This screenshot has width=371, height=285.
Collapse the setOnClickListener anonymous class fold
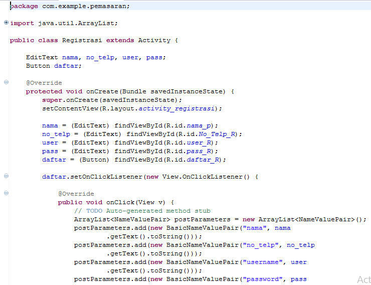tap(7, 176)
